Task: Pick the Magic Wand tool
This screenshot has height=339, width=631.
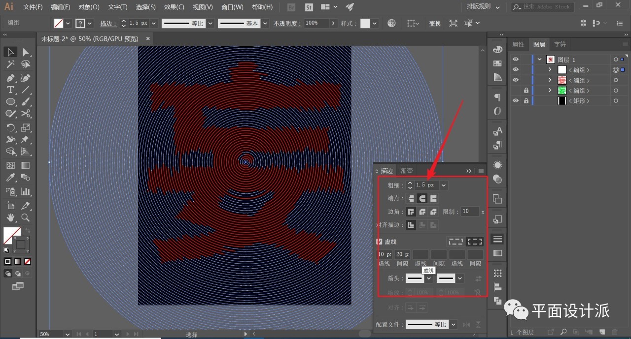Action: coord(10,64)
